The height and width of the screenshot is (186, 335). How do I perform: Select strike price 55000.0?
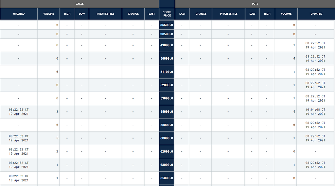[167, 112]
